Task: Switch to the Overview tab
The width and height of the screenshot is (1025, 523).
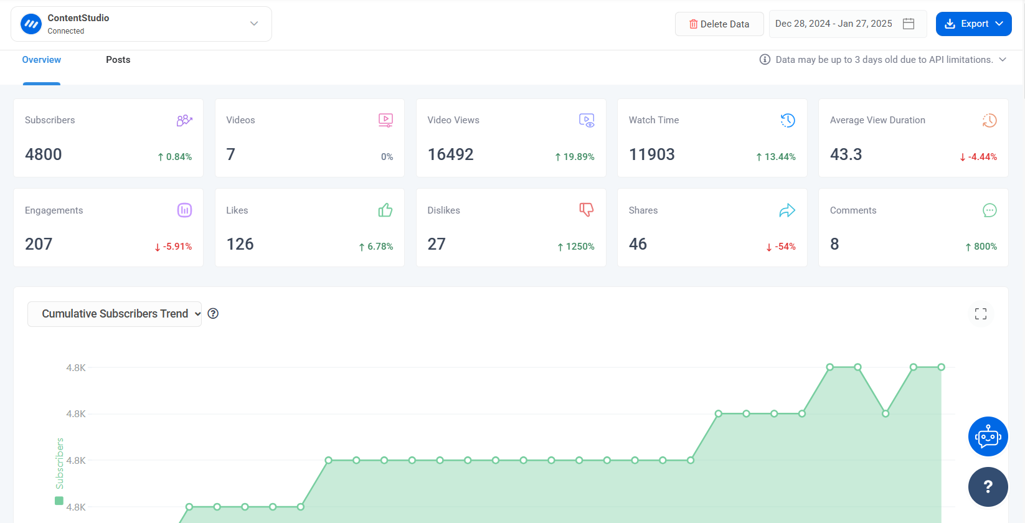Action: (42, 60)
